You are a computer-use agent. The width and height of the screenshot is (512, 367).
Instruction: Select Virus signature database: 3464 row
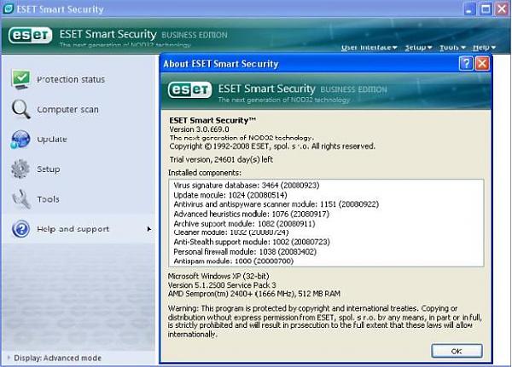(x=247, y=185)
